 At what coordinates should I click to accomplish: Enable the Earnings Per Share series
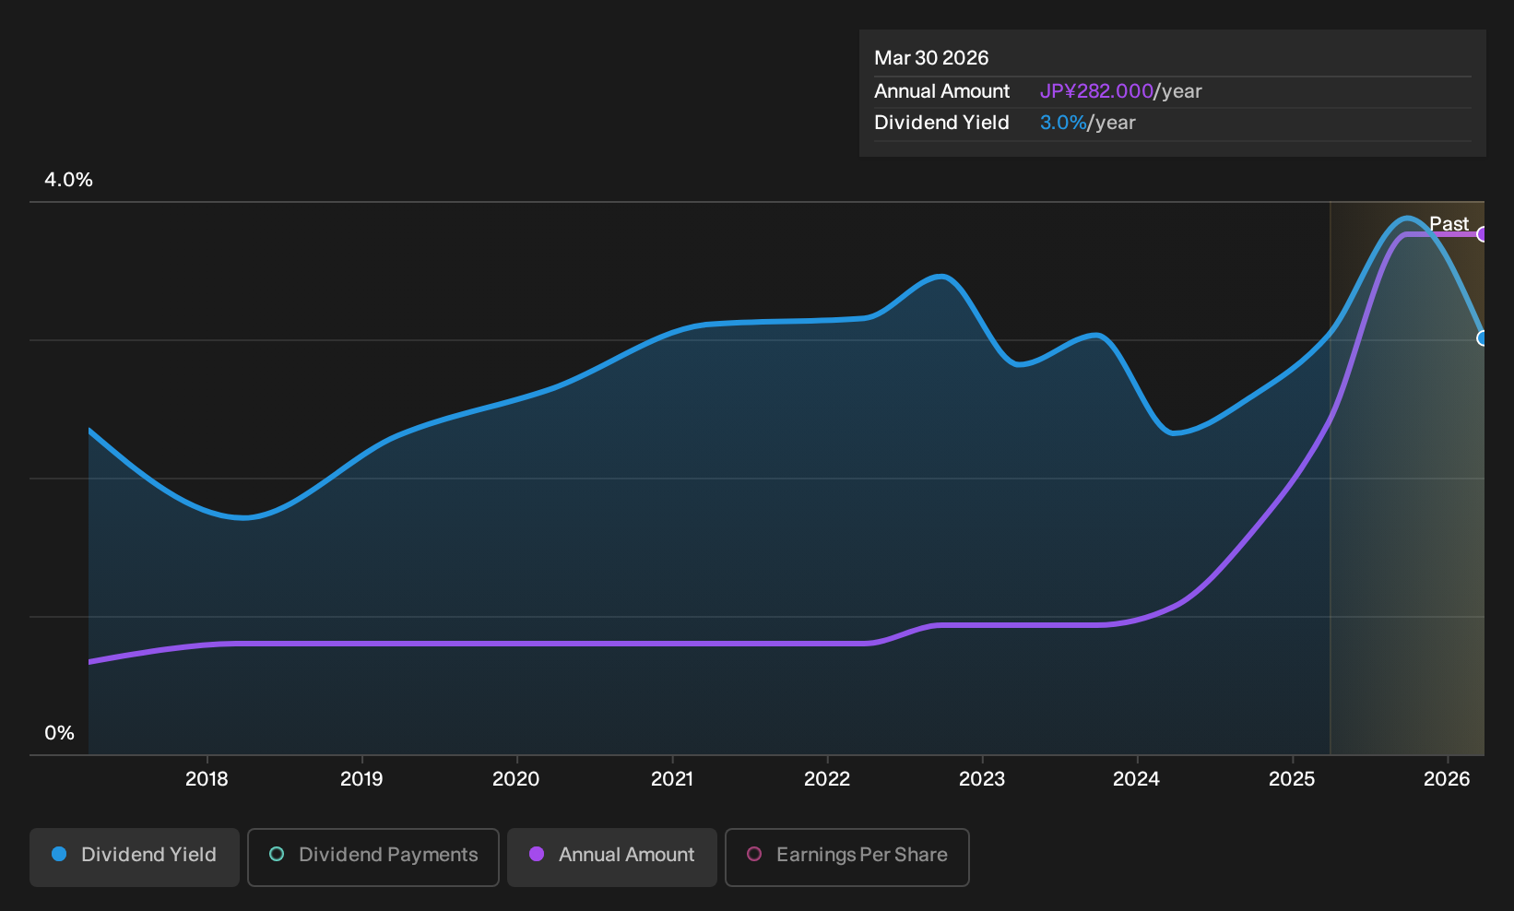point(847,858)
